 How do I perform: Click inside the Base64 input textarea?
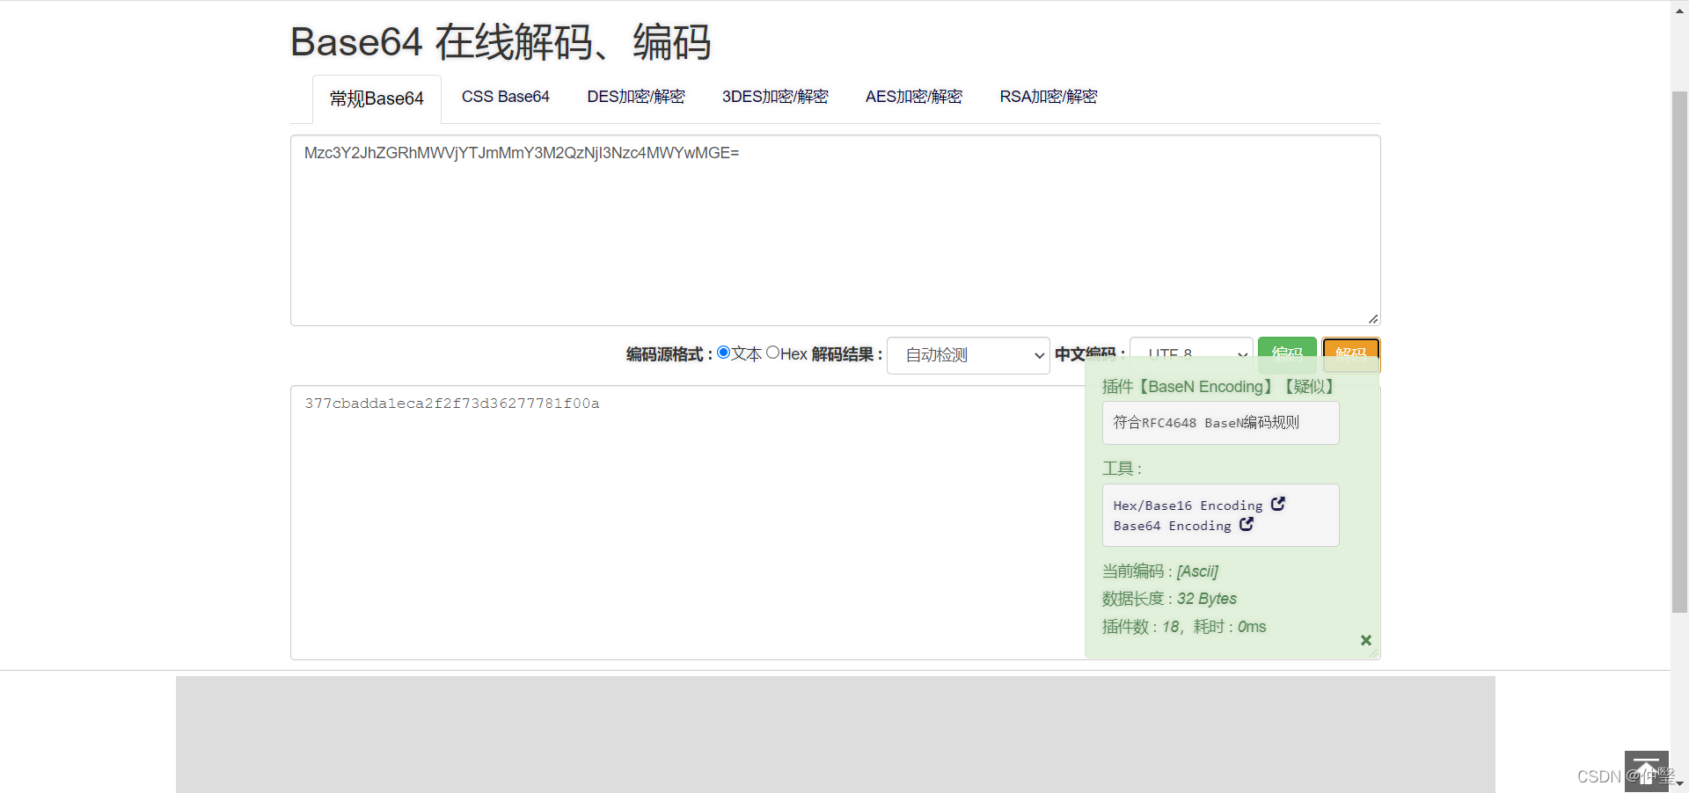click(834, 229)
